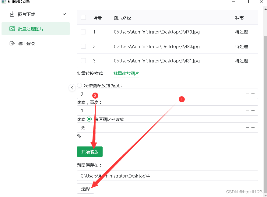The height and width of the screenshot is (197, 267).
Task: Switch to the 批量转换格式 tab
Action: [x=90, y=73]
